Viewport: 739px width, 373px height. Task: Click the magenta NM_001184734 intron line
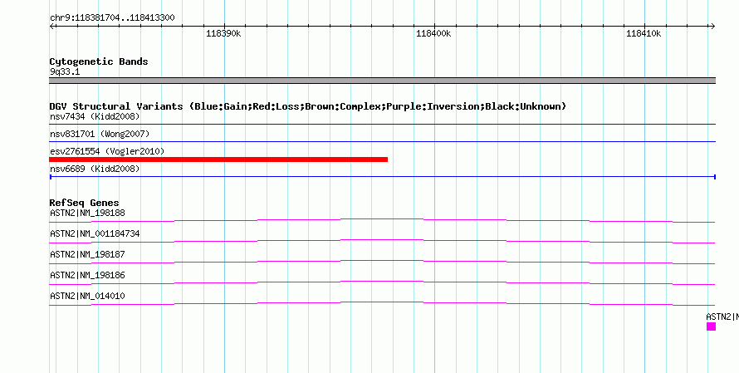click(x=382, y=241)
